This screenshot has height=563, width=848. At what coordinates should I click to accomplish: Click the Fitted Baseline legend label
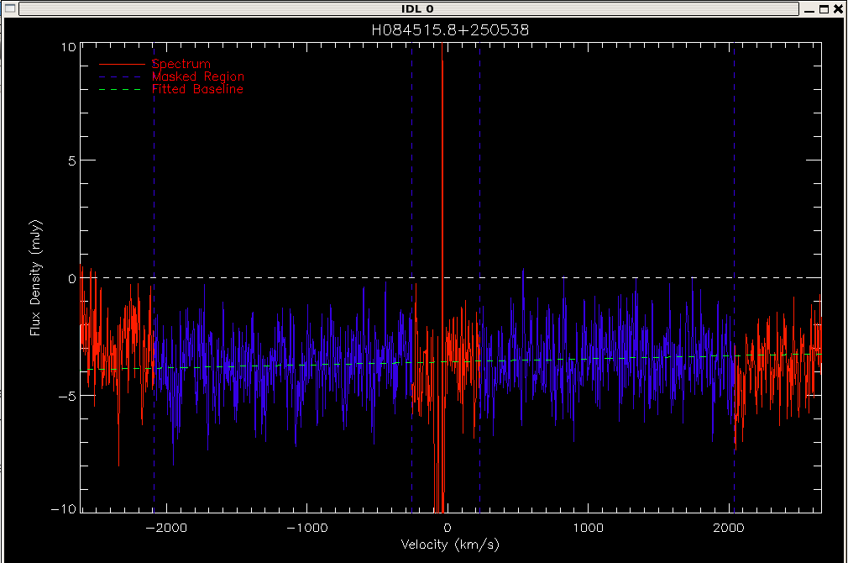(x=197, y=89)
